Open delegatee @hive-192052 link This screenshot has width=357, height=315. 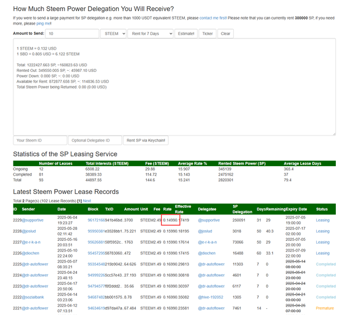pos(210,297)
